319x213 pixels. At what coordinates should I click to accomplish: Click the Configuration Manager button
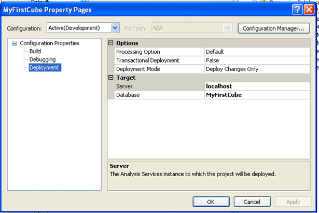click(274, 28)
